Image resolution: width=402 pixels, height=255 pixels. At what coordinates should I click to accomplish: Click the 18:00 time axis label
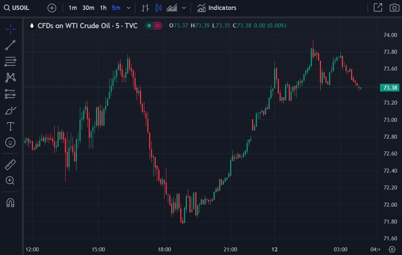(x=164, y=249)
